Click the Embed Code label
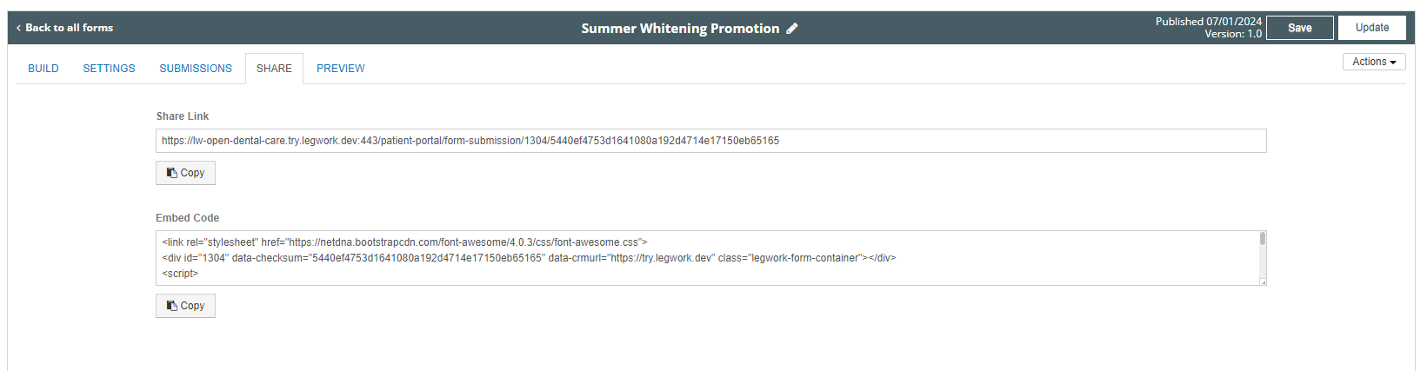The image size is (1427, 371). tap(188, 218)
